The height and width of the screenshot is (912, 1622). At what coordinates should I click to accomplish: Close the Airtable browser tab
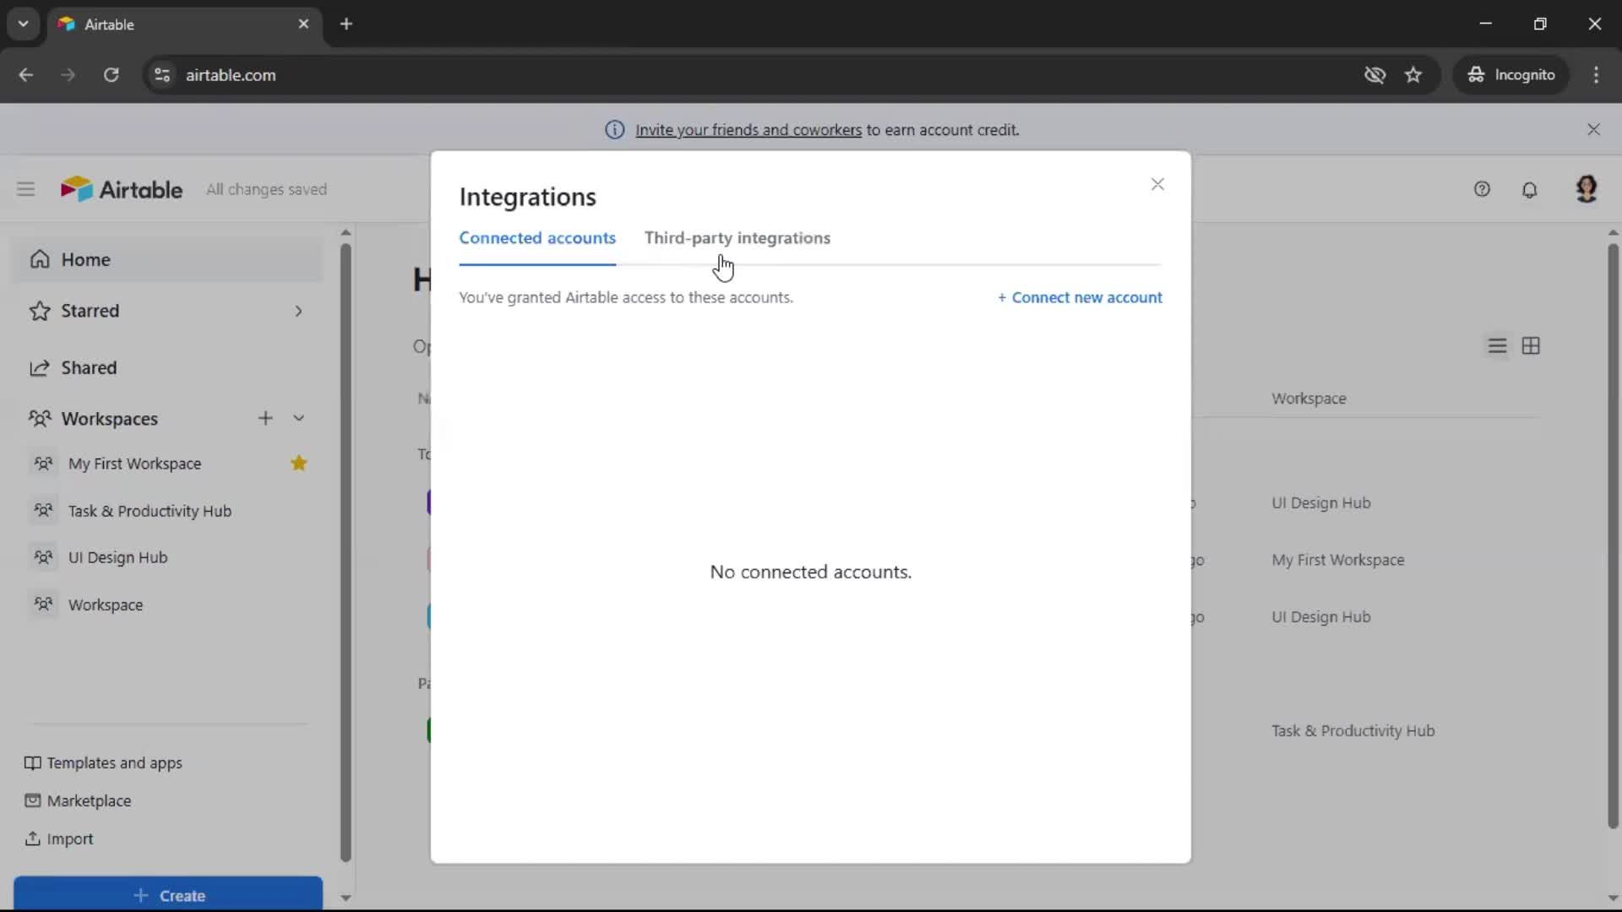click(303, 24)
